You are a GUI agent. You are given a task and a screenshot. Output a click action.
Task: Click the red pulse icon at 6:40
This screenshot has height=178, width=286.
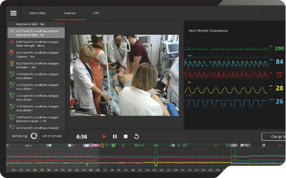point(12,42)
